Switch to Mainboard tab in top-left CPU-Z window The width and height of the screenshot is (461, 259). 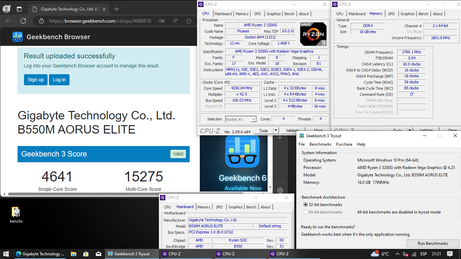pos(223,14)
